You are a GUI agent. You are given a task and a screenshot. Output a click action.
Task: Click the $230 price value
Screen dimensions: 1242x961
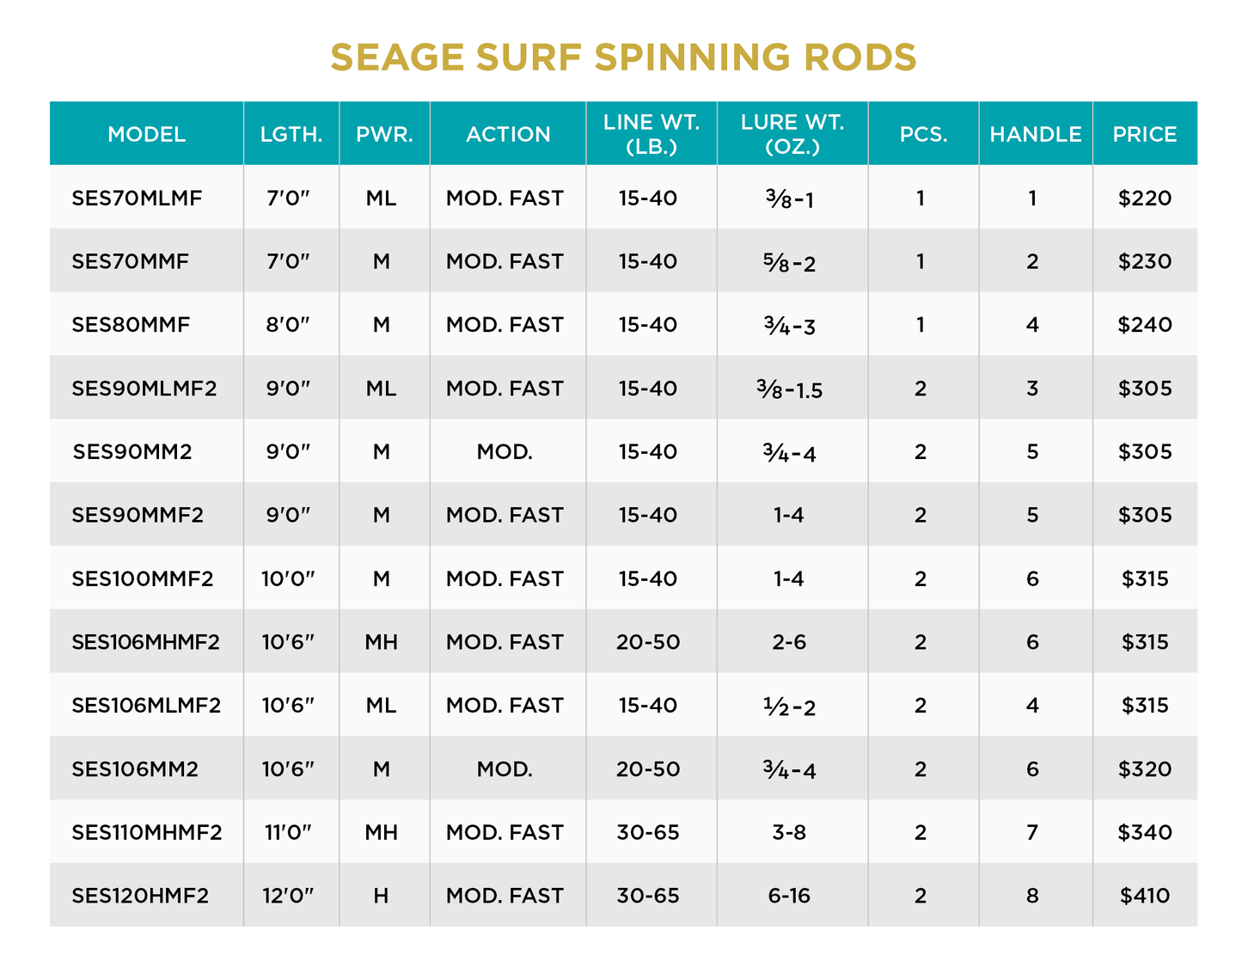click(x=1145, y=261)
